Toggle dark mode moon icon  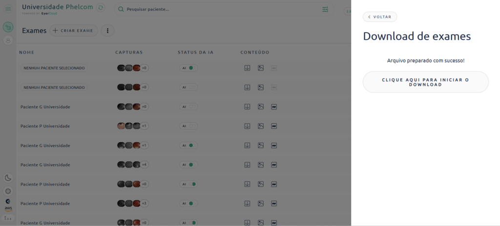pos(8,178)
